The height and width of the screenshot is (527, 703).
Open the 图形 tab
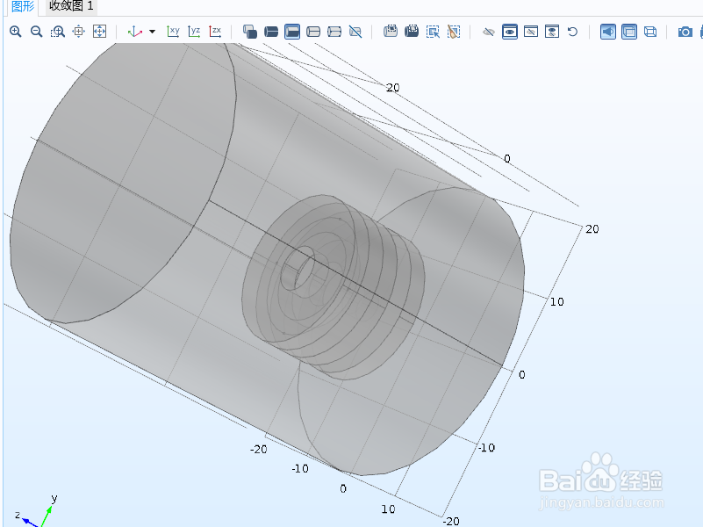[23, 6]
